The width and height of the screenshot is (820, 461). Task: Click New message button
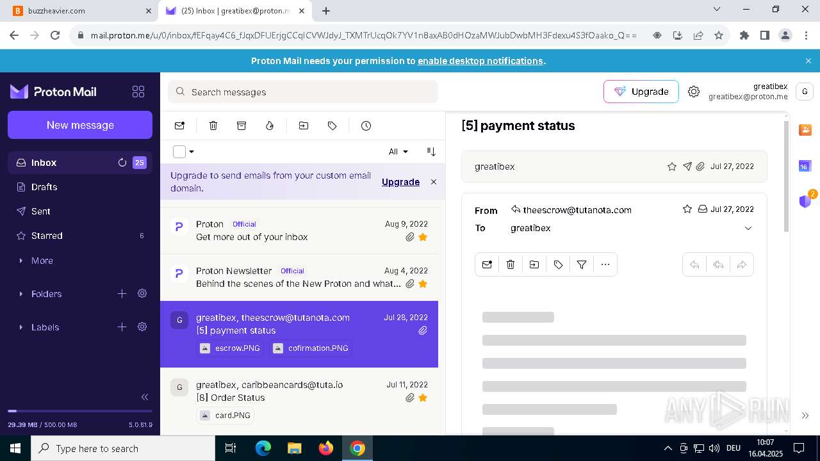[x=80, y=125]
